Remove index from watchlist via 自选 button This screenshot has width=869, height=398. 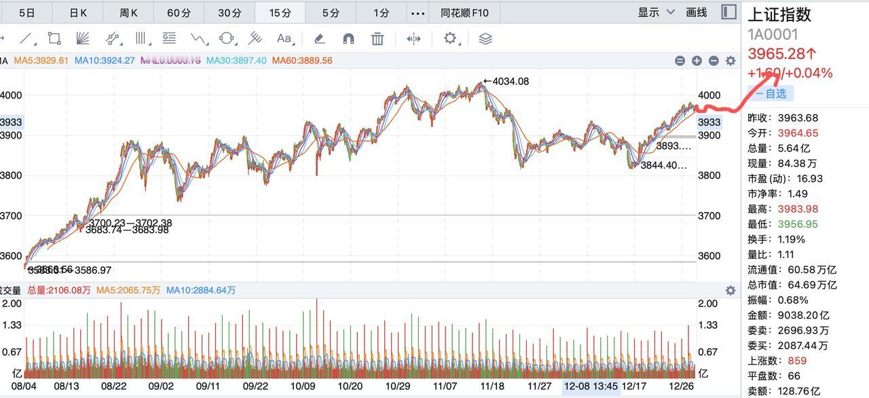771,94
